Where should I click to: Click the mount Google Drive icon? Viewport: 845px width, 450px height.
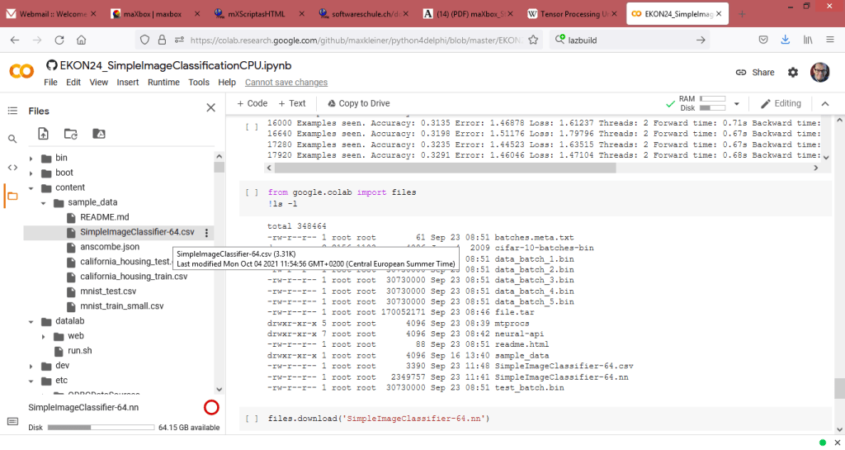pos(98,134)
